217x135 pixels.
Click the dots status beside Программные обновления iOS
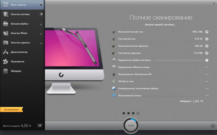click(x=206, y=74)
